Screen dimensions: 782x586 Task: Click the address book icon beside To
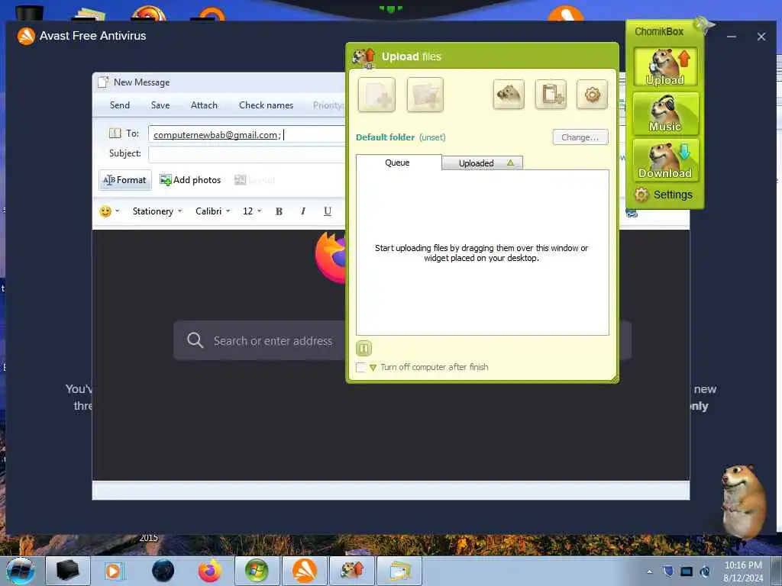pos(115,134)
